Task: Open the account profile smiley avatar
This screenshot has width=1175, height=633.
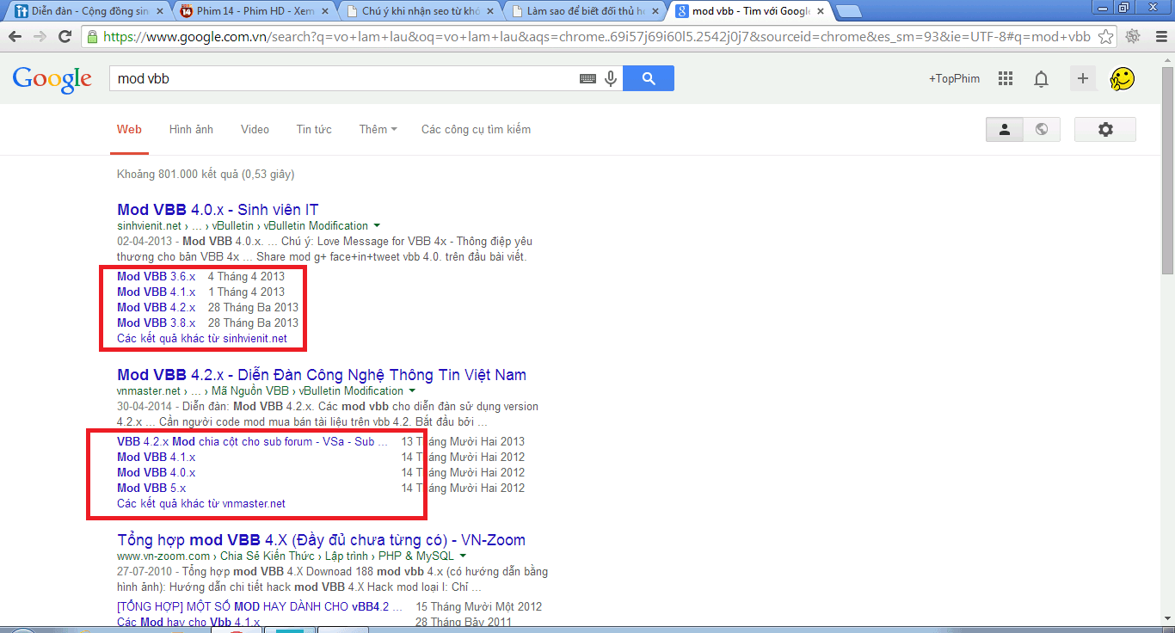Action: [1123, 78]
